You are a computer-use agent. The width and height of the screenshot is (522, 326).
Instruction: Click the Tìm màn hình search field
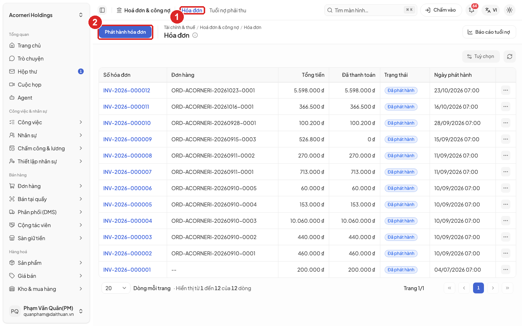[370, 10]
